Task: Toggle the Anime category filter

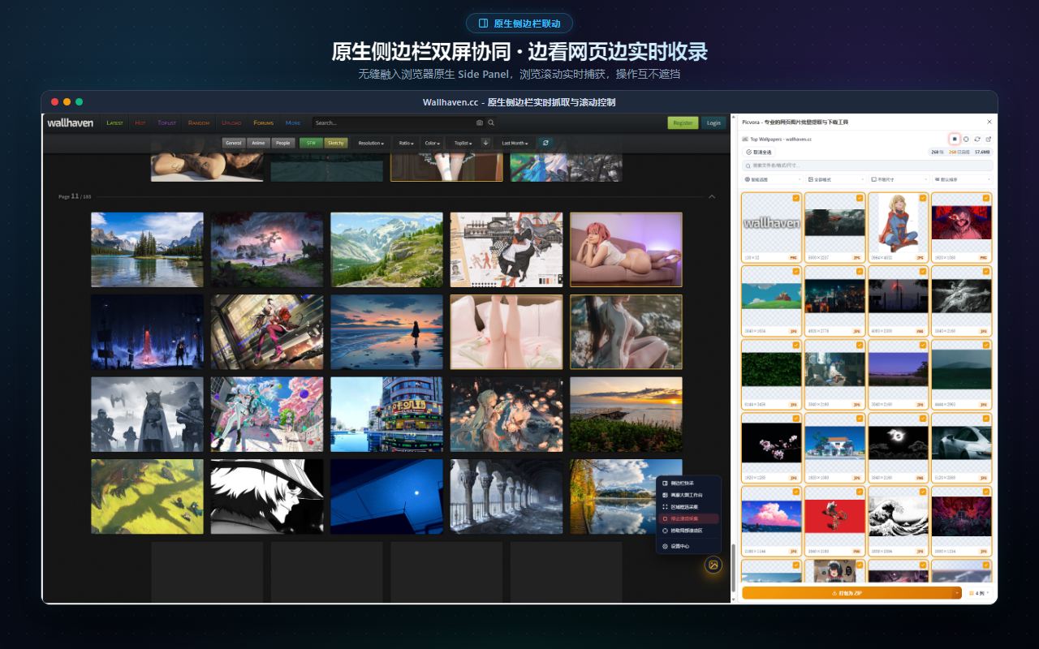Action: [x=258, y=143]
